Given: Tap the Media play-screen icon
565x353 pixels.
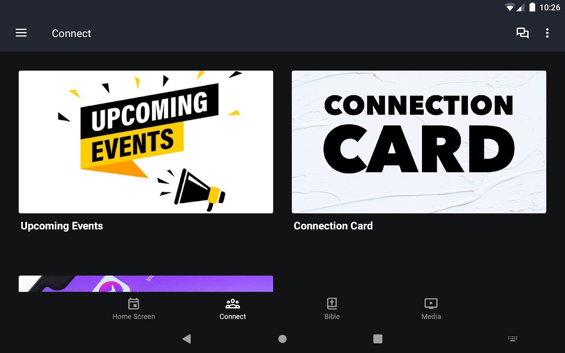Looking at the screenshot, I should [x=431, y=304].
